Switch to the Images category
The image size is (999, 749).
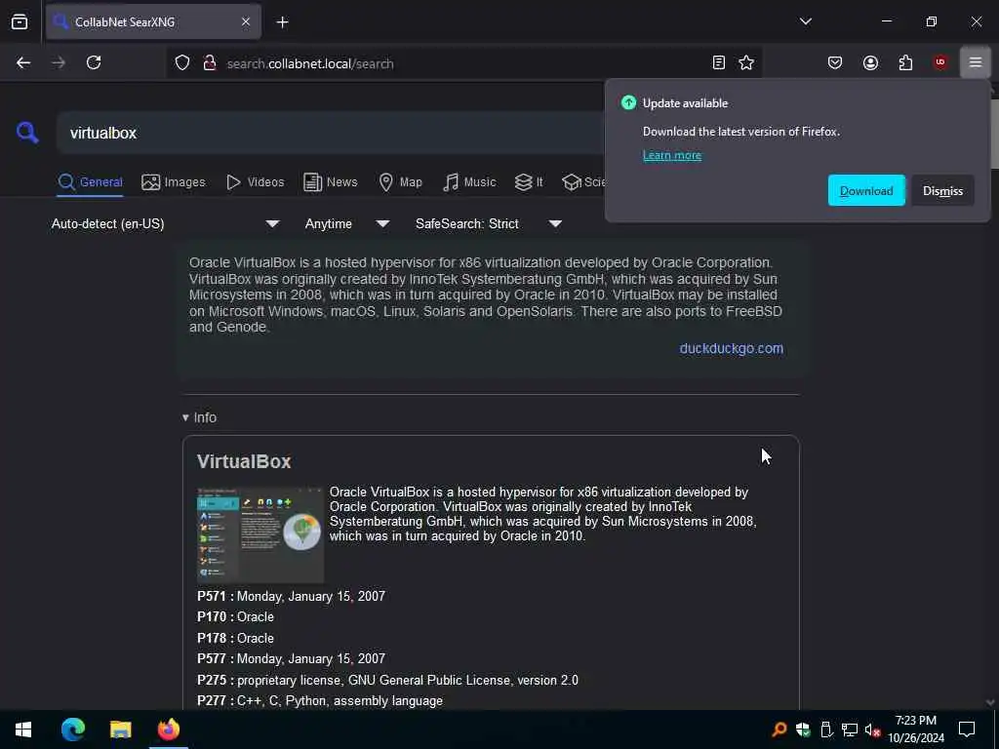click(x=174, y=182)
